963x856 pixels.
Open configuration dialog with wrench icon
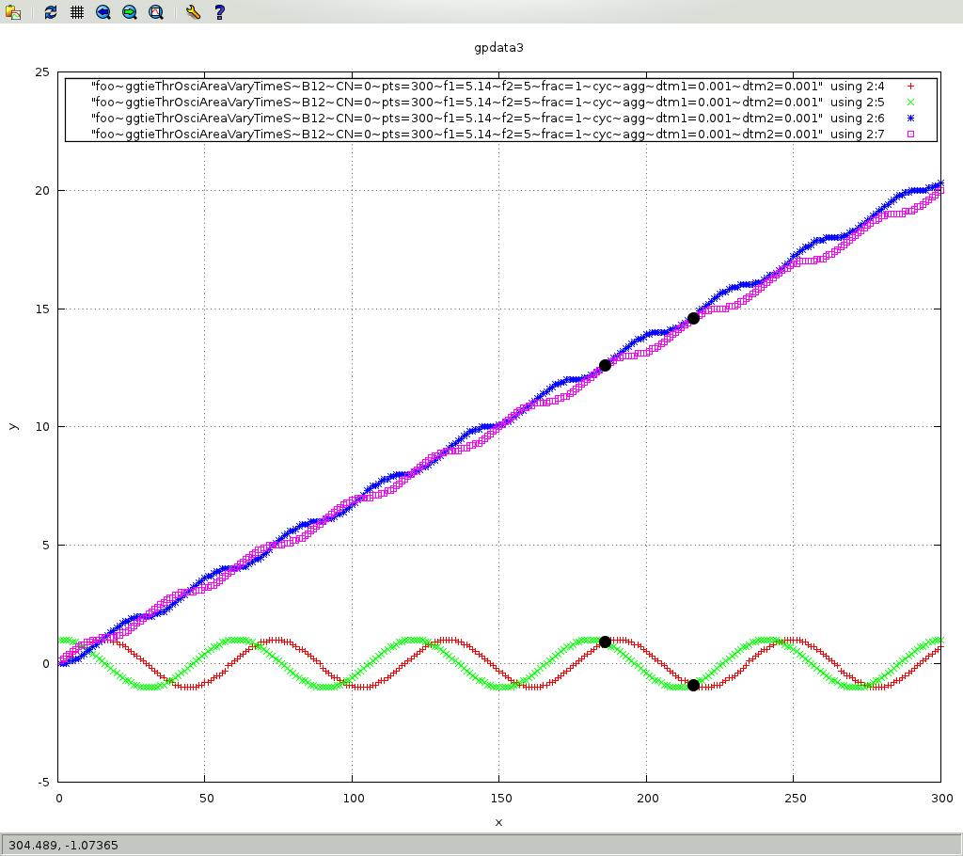click(193, 13)
